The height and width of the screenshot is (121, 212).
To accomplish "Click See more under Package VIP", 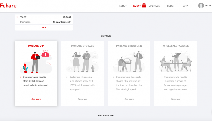I will pyautogui.click(x=36, y=99).
